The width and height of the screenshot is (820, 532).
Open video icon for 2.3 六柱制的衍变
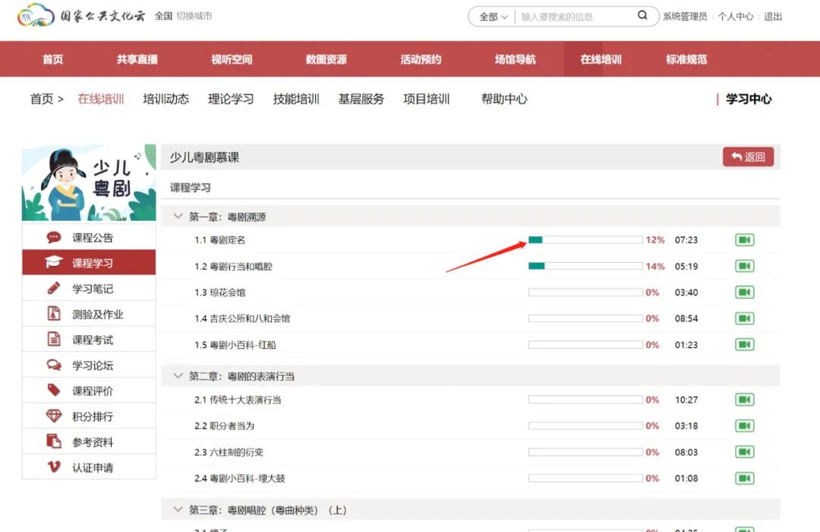744,452
